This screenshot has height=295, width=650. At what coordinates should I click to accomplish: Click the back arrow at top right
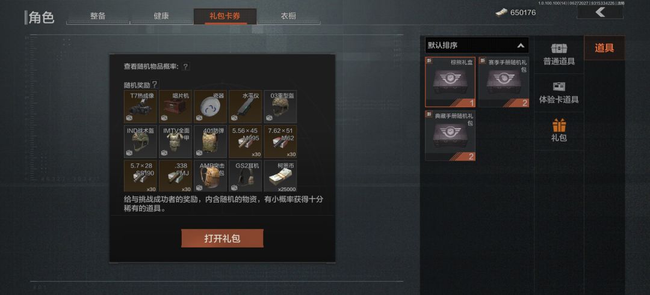coord(600,12)
